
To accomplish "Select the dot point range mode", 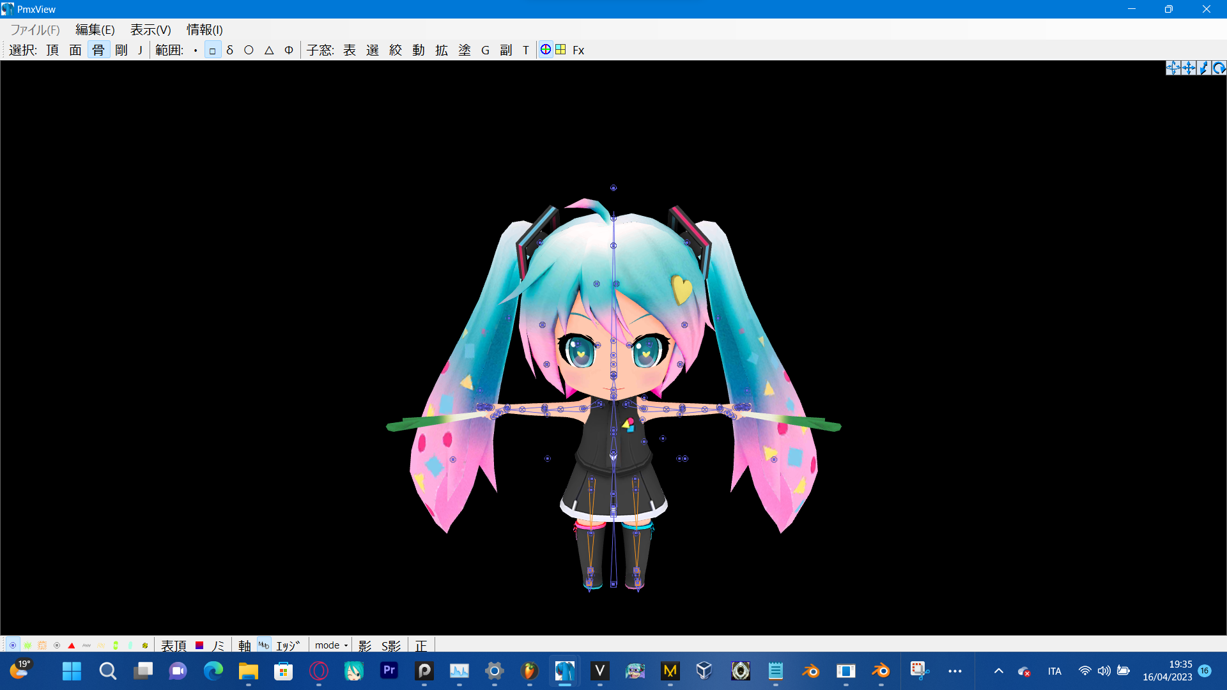I will point(195,50).
